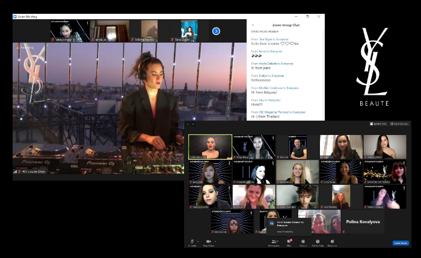Click sender Medlen Dimitrova in chat
The width and height of the screenshot is (421, 258).
271,88
